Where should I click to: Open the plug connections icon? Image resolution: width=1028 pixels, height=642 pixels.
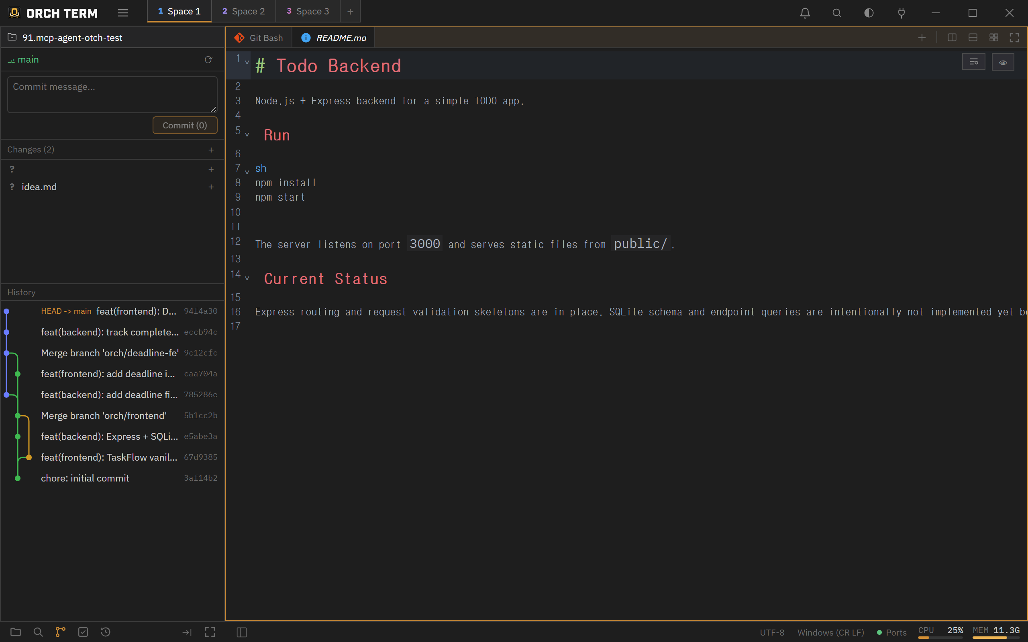[902, 13]
